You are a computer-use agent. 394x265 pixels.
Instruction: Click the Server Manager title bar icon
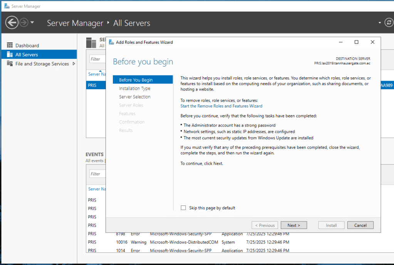(x=6, y=6)
